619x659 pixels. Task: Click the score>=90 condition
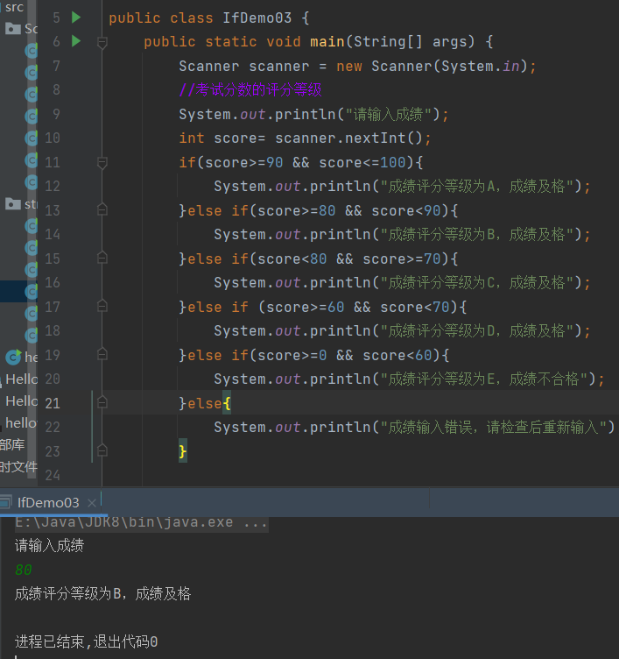click(244, 163)
